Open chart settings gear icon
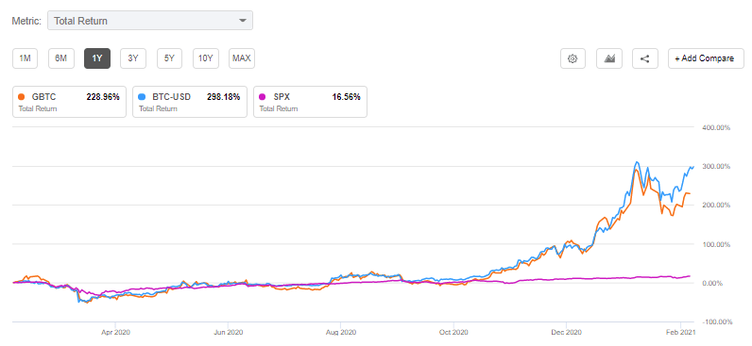752x346 pixels. pyautogui.click(x=573, y=58)
